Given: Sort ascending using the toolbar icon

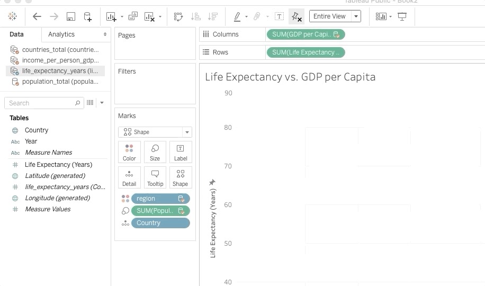Looking at the screenshot, I should (x=195, y=16).
